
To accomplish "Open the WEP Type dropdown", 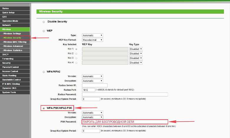I will tap(92, 35).
